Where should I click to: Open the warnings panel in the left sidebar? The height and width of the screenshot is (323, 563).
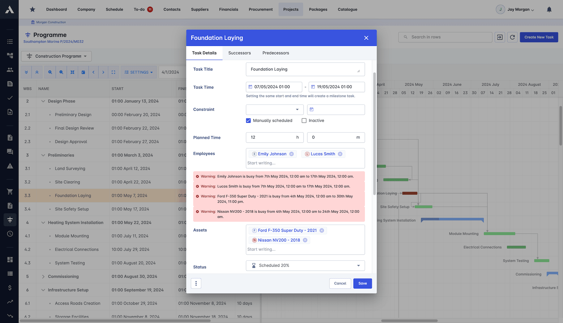pos(10,166)
